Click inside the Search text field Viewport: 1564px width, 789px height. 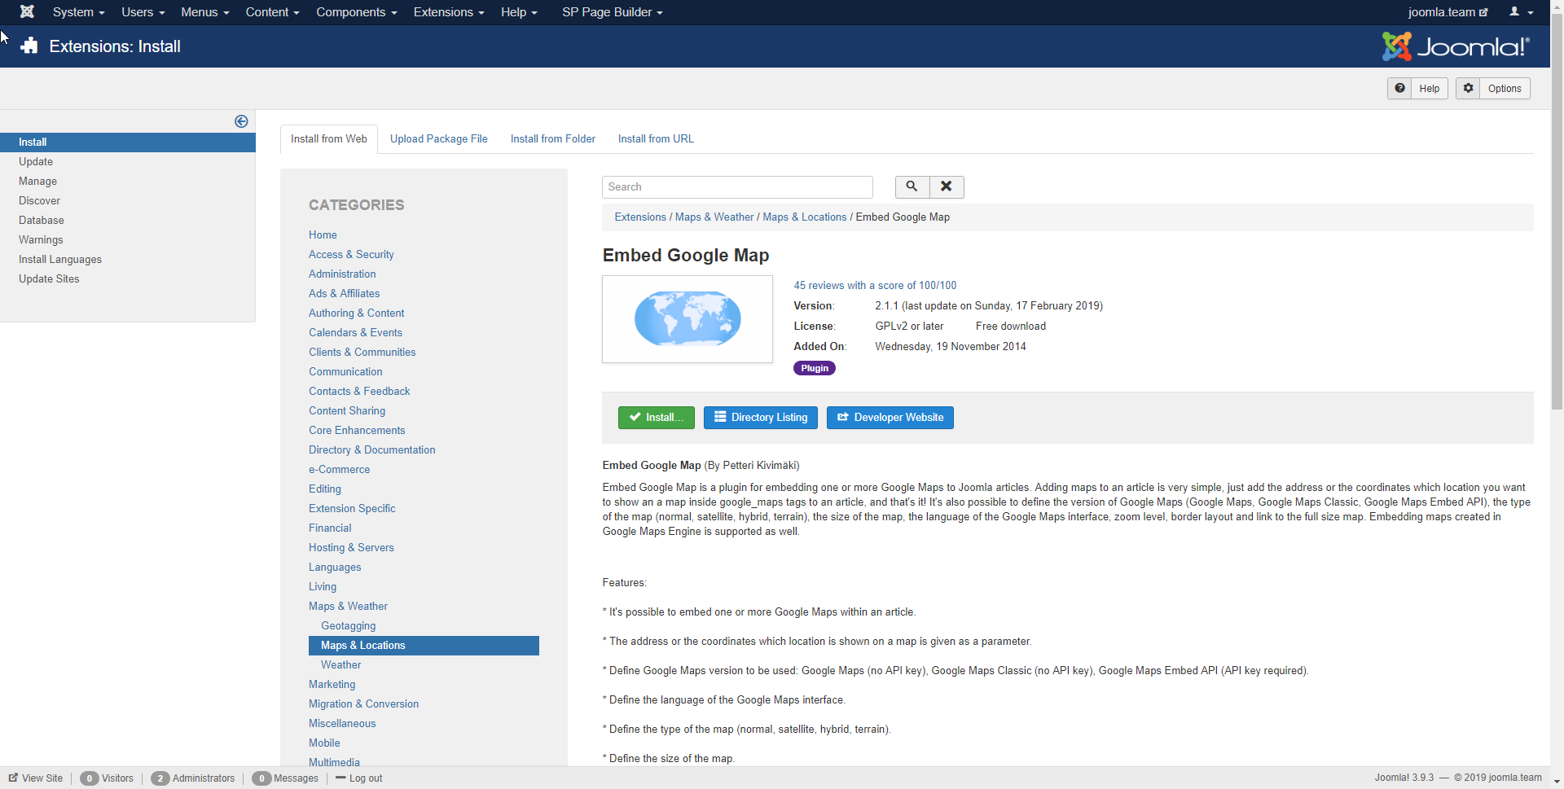[736, 187]
